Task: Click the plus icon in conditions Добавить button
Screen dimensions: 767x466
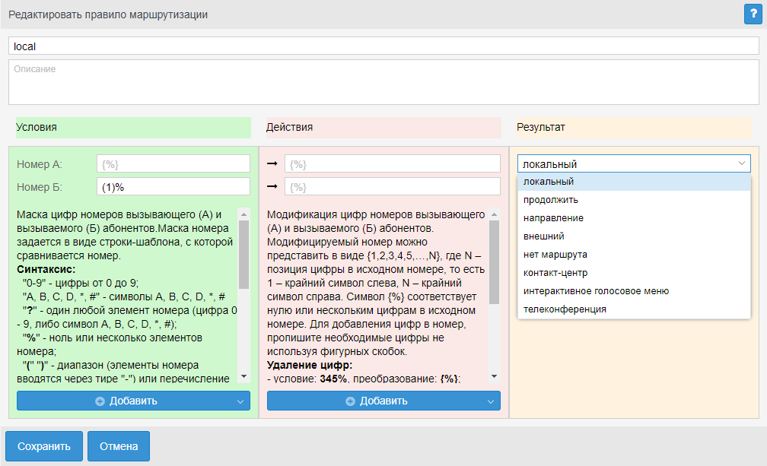Action: [x=100, y=401]
